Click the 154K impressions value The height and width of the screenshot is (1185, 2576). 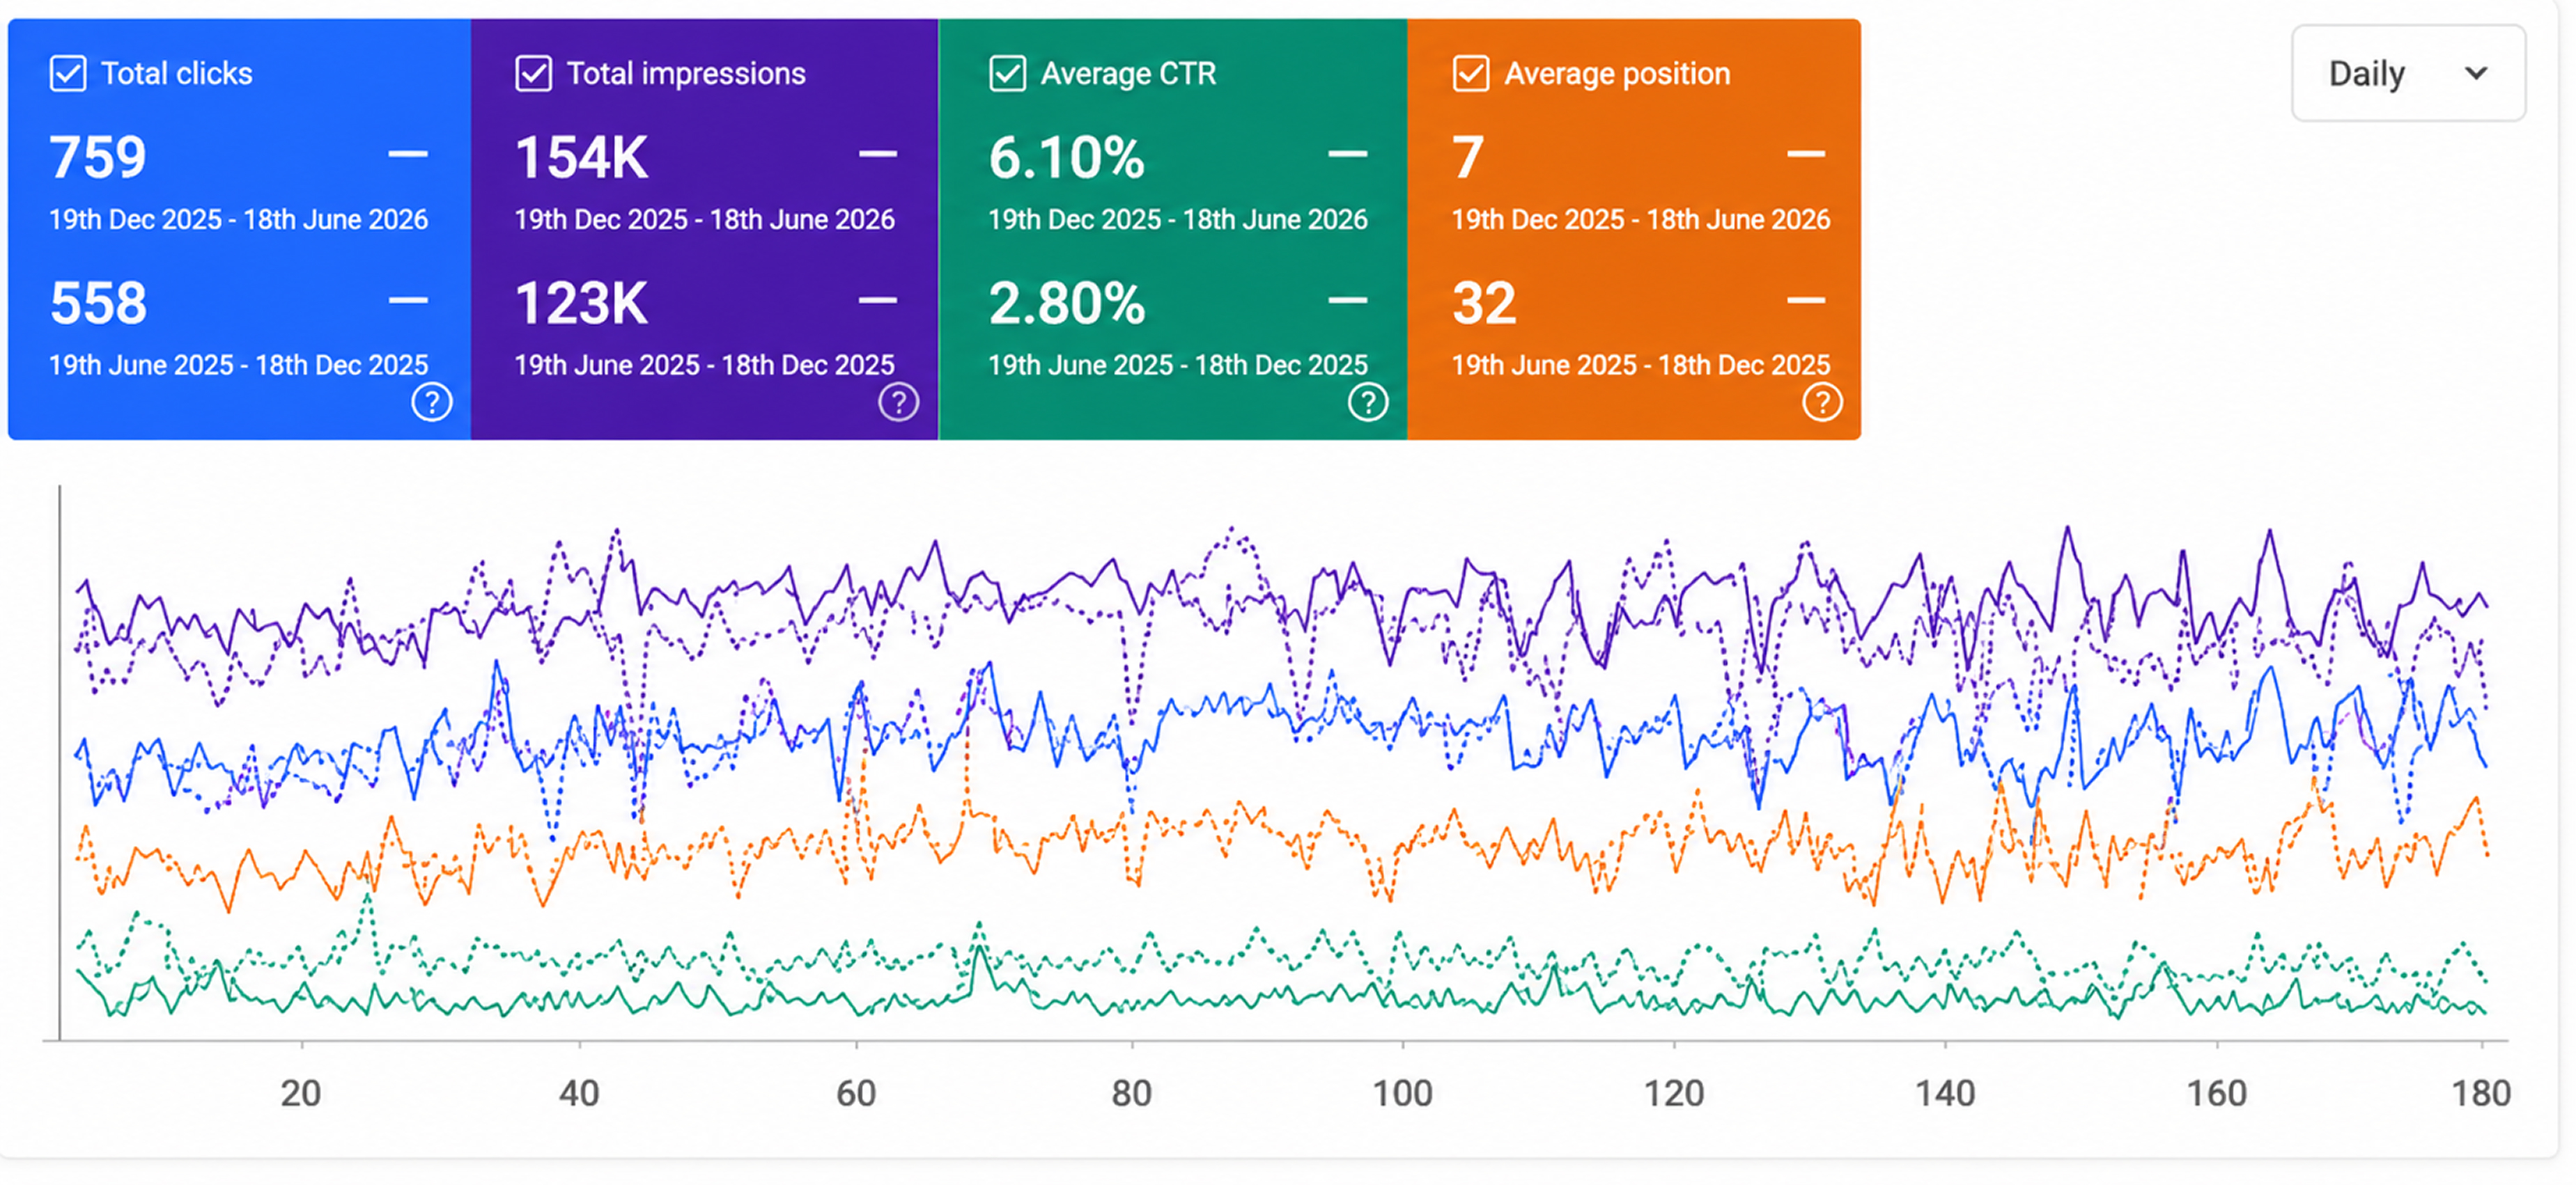(581, 157)
